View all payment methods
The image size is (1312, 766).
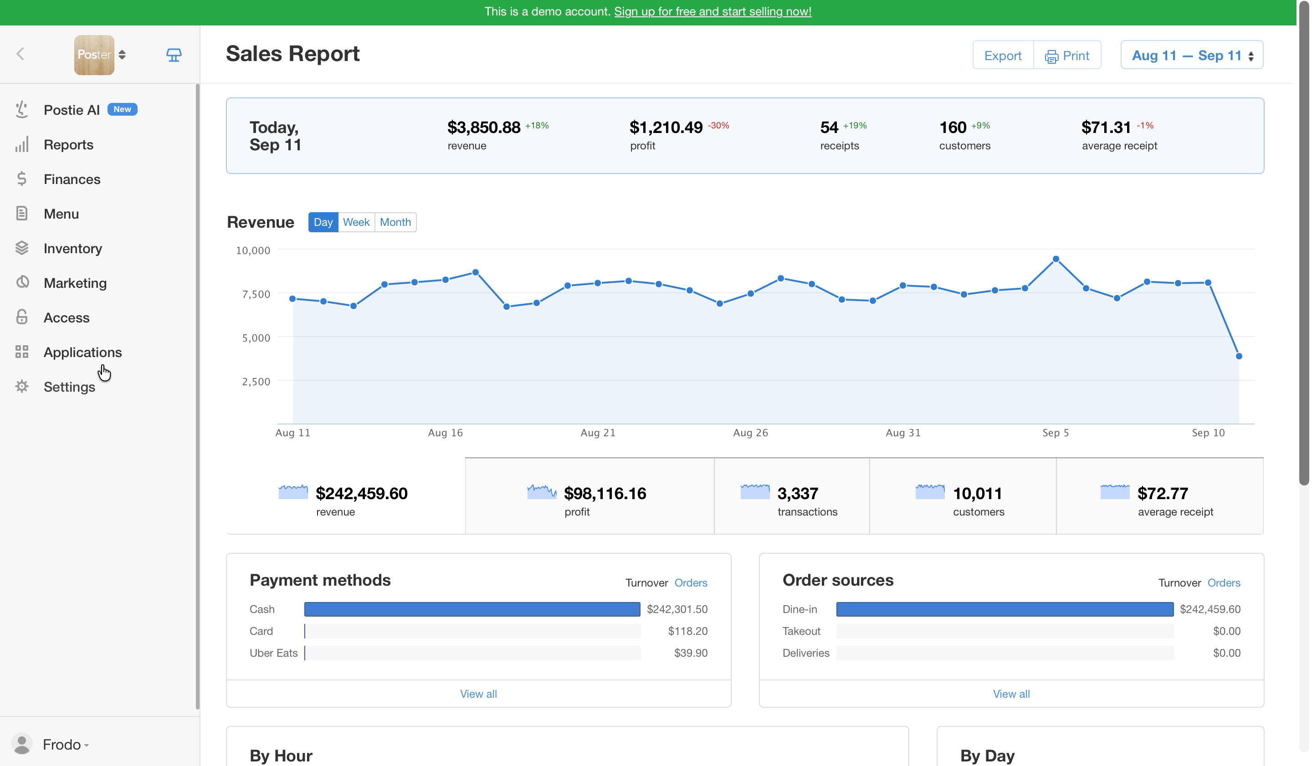[478, 694]
